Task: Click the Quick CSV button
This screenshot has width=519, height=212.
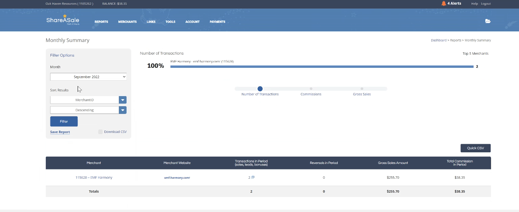Action: (x=476, y=148)
